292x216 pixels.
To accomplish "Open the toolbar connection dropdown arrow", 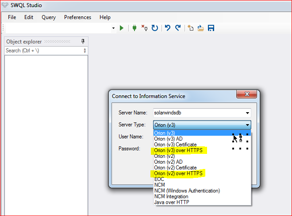I will pyautogui.click(x=113, y=28).
